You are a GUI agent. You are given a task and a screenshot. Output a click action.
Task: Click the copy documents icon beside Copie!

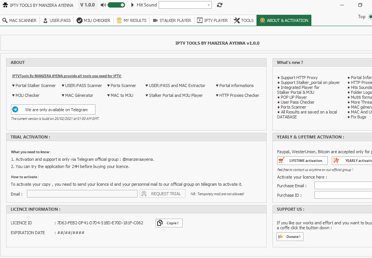pos(160,223)
